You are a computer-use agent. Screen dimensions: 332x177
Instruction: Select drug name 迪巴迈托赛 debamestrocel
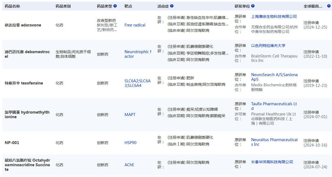(27, 54)
